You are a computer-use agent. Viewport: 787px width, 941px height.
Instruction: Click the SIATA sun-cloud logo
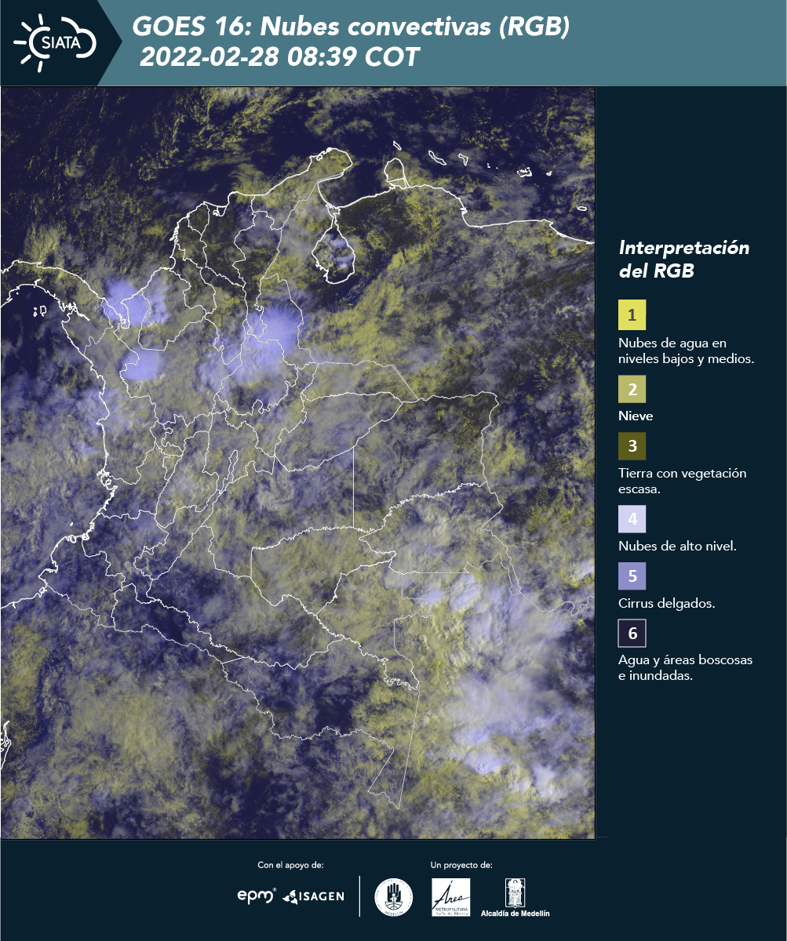(54, 42)
